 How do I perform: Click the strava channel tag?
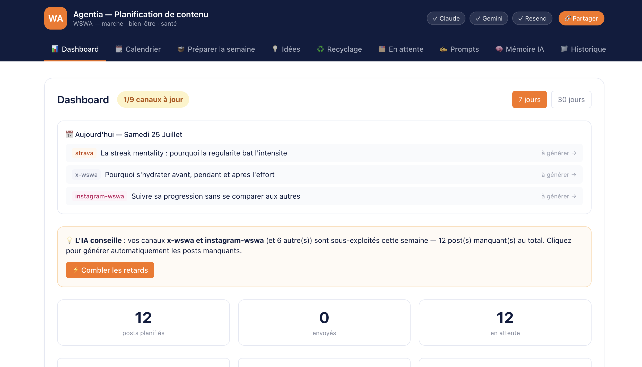coord(84,153)
